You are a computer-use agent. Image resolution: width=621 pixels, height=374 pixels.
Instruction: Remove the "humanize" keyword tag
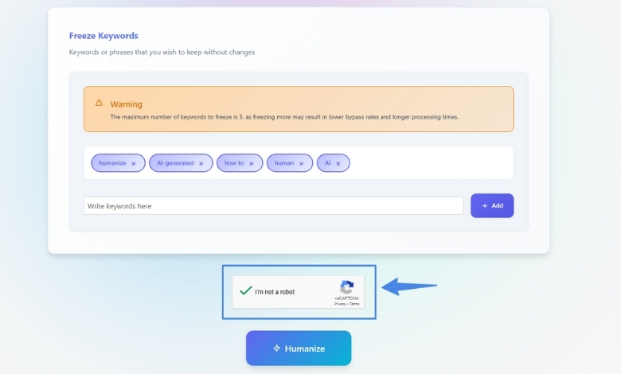[134, 163]
